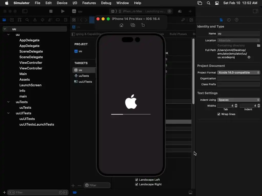Open the Breakpoint navigator

[x=58, y=20]
